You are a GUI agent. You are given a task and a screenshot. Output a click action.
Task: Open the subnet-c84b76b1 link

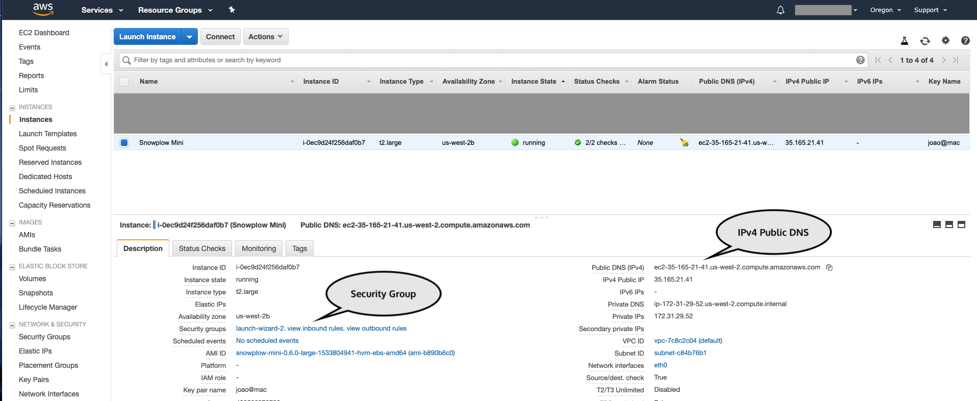[680, 353]
